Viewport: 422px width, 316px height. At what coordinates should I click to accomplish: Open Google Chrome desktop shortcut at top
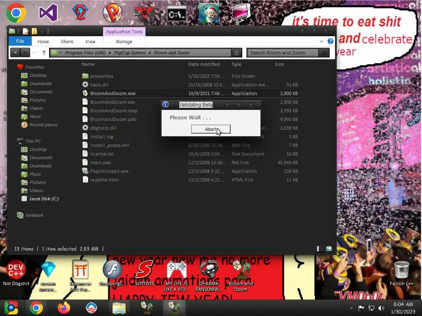pyautogui.click(x=16, y=13)
